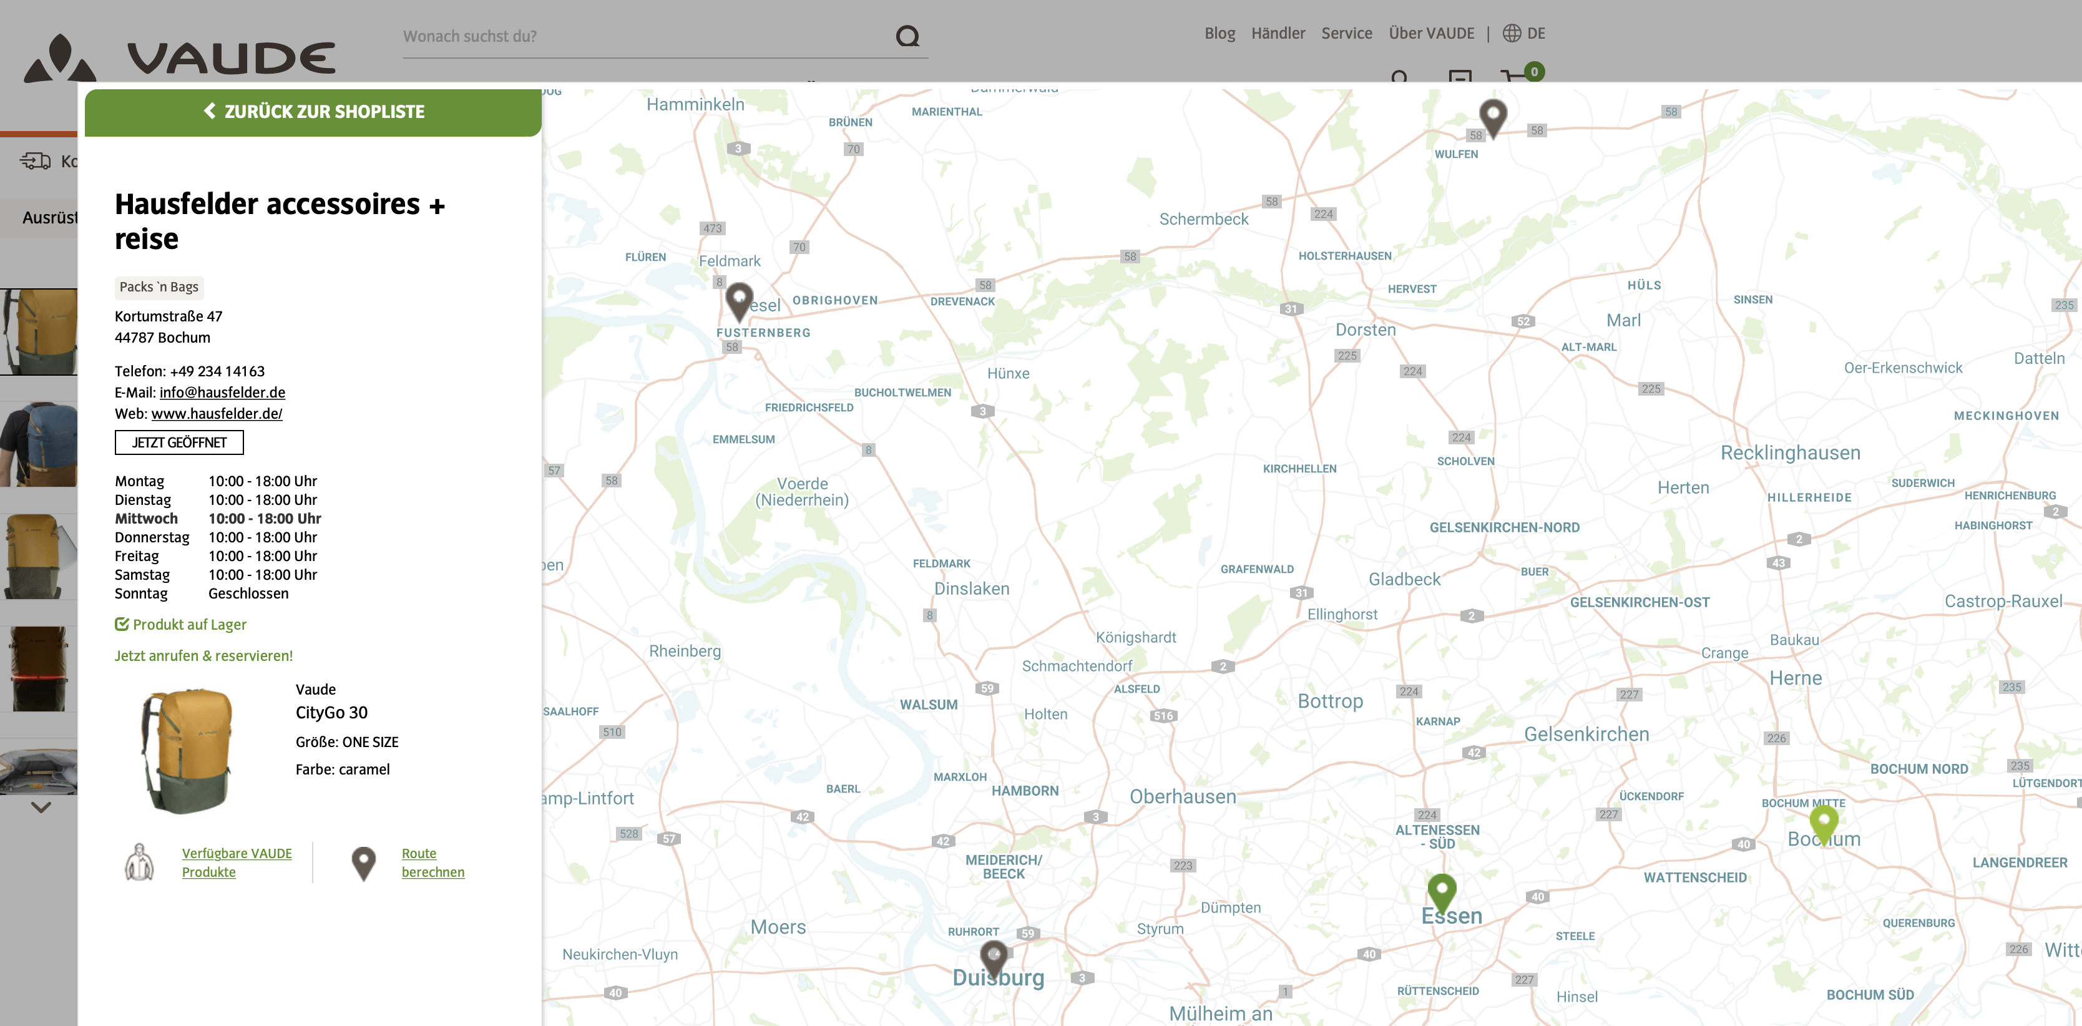Click the Produkt auf Lager label
The width and height of the screenshot is (2082, 1026).
(180, 624)
